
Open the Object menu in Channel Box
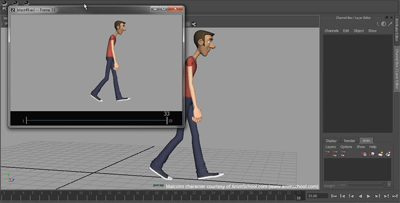[x=358, y=31]
